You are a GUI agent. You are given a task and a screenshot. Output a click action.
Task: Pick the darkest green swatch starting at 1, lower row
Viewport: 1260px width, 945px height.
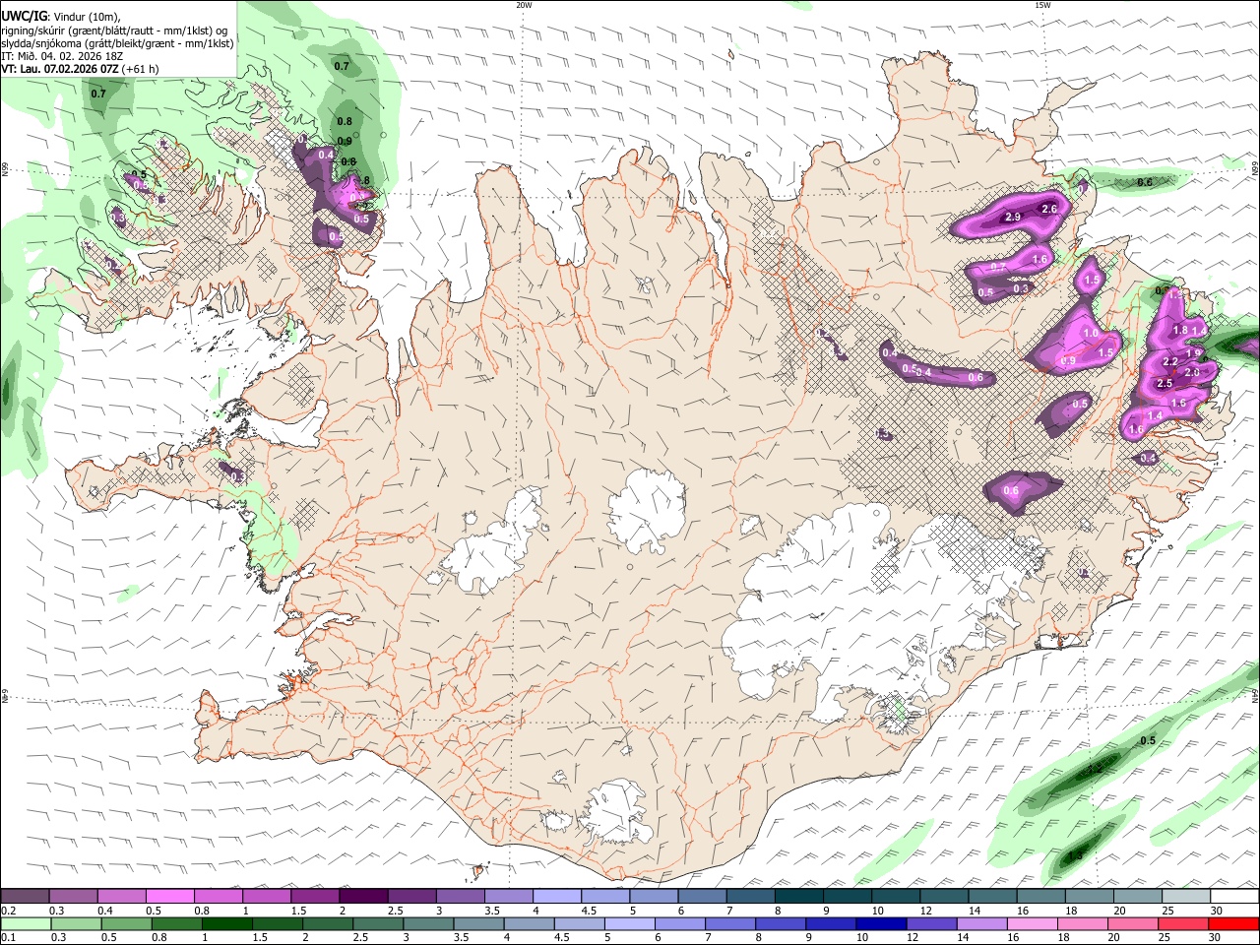(227, 923)
